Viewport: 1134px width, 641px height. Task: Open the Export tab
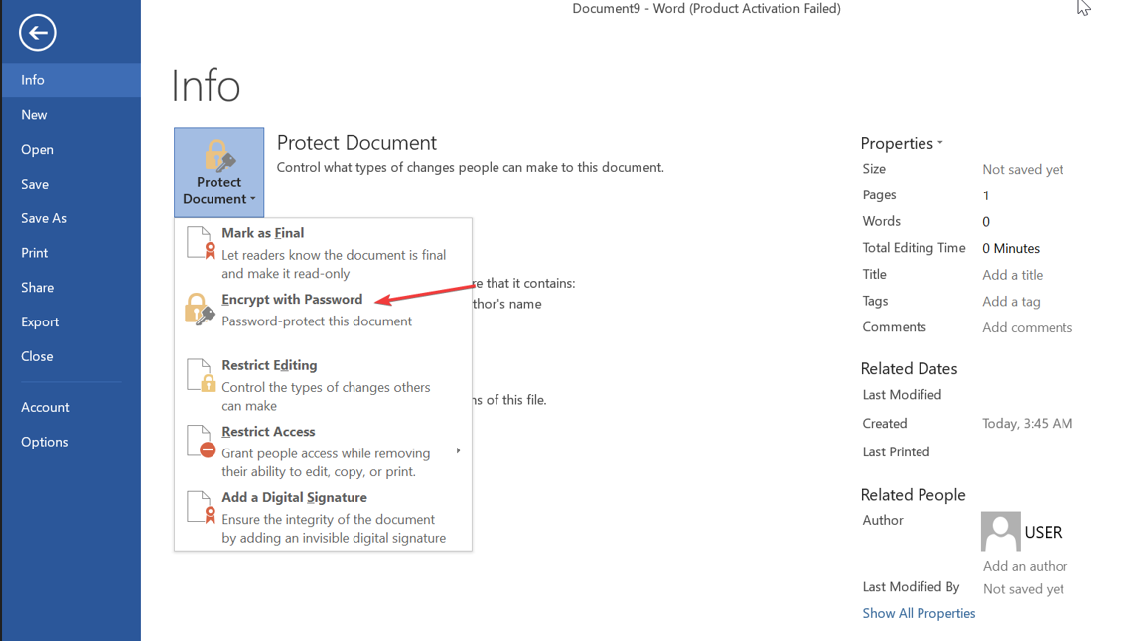click(40, 321)
